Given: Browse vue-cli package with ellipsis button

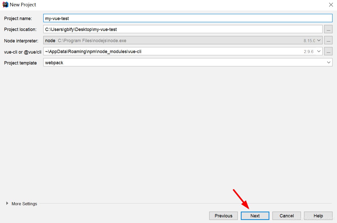Looking at the screenshot, I should (328, 51).
